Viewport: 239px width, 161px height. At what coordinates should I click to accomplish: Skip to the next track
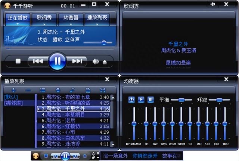77,61
